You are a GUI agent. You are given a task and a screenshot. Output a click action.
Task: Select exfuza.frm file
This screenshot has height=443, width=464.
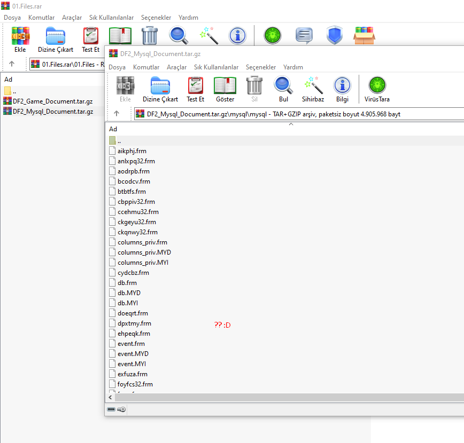pos(128,374)
